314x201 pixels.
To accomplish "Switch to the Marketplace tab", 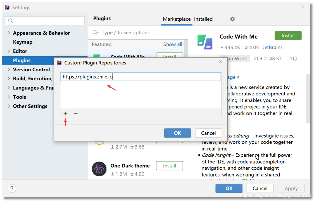I will click(x=177, y=19).
